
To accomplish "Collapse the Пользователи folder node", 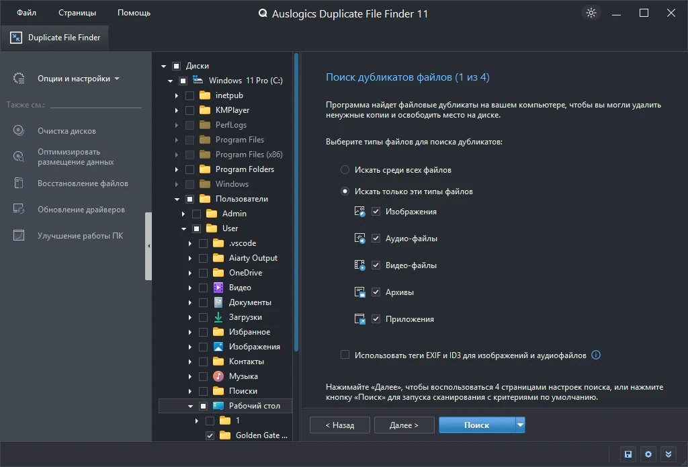I will pyautogui.click(x=177, y=199).
